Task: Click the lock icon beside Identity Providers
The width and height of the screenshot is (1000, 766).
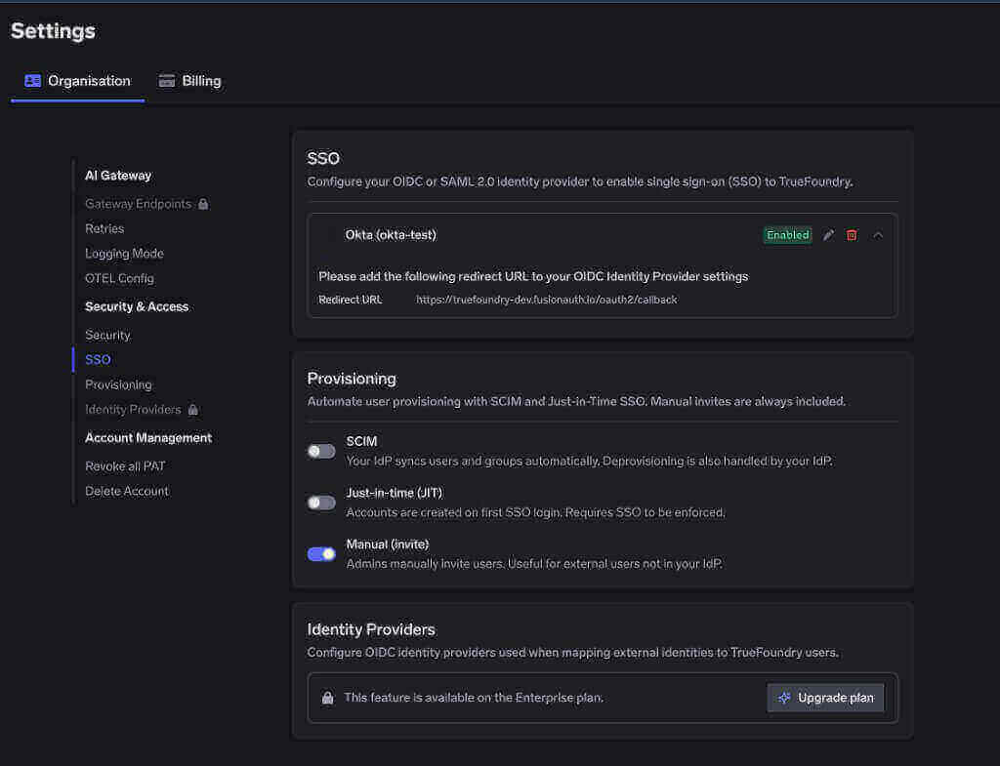Action: tap(193, 410)
